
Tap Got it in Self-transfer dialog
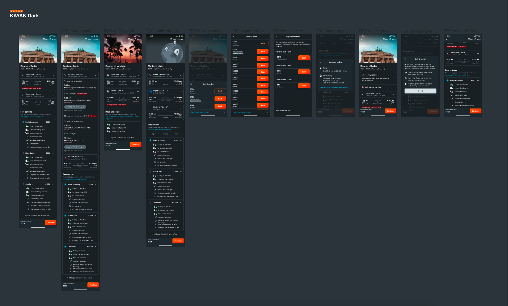tap(420, 91)
